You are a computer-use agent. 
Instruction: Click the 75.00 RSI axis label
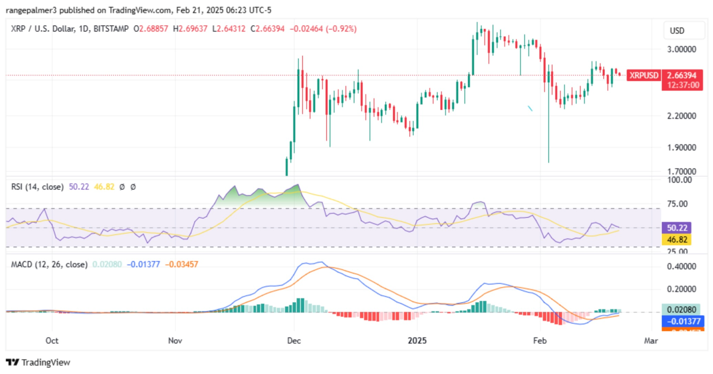(677, 204)
